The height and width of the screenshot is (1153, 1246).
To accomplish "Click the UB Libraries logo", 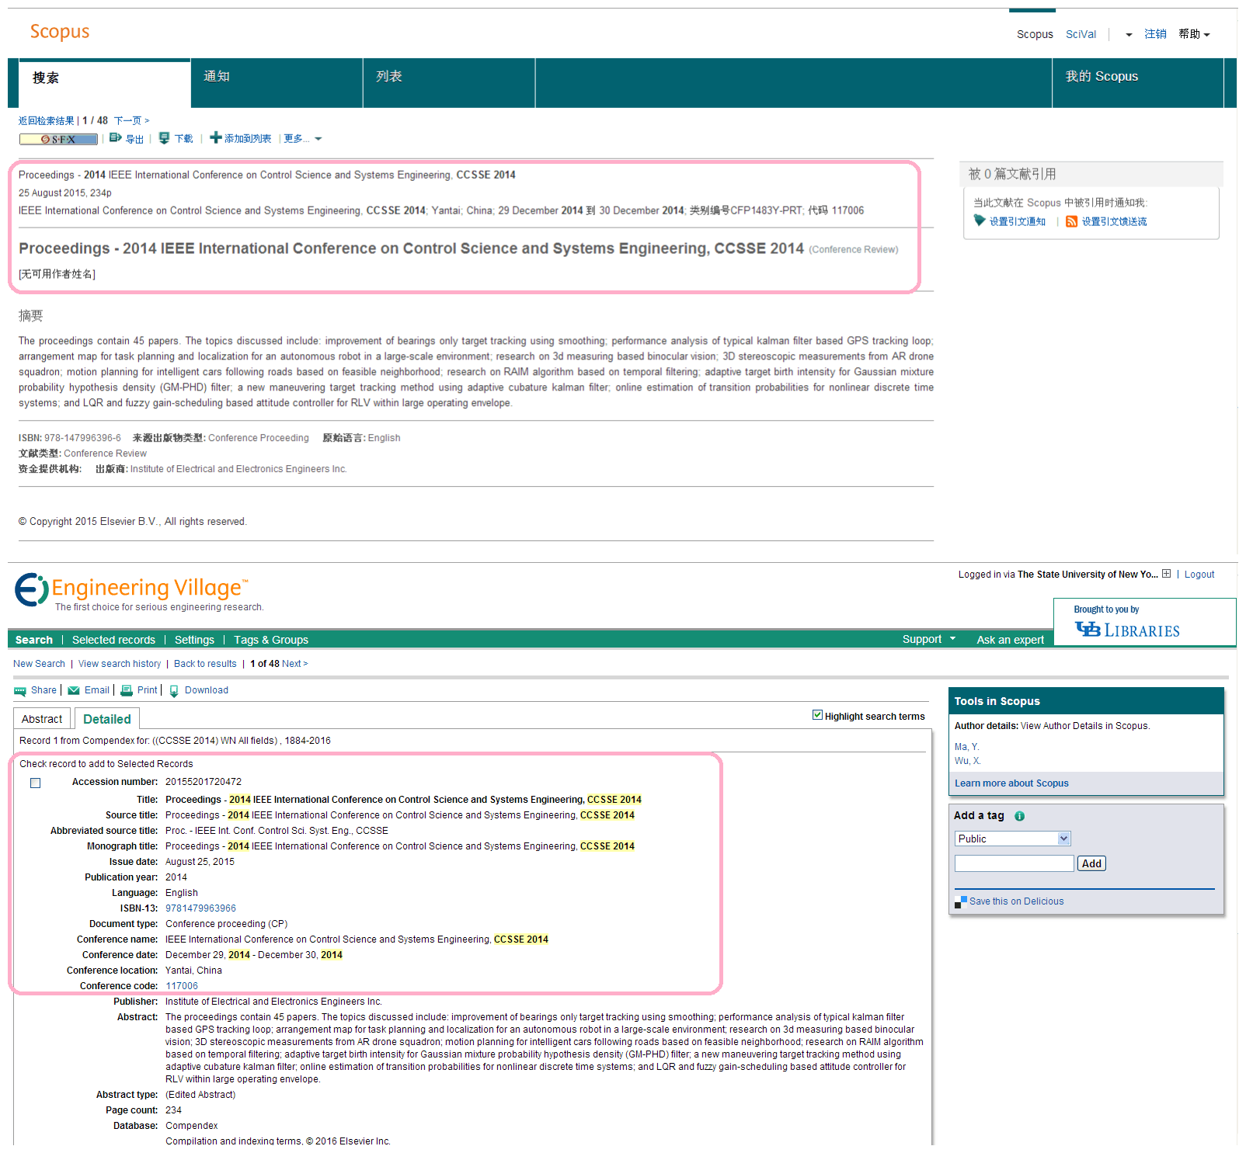I will 1127,630.
